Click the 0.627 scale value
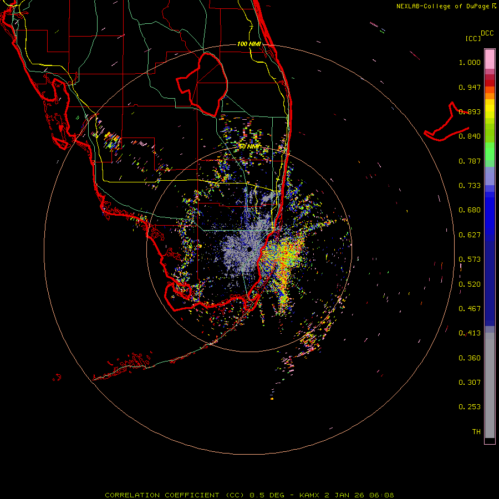Screen dimensions: 499x499 pos(470,235)
